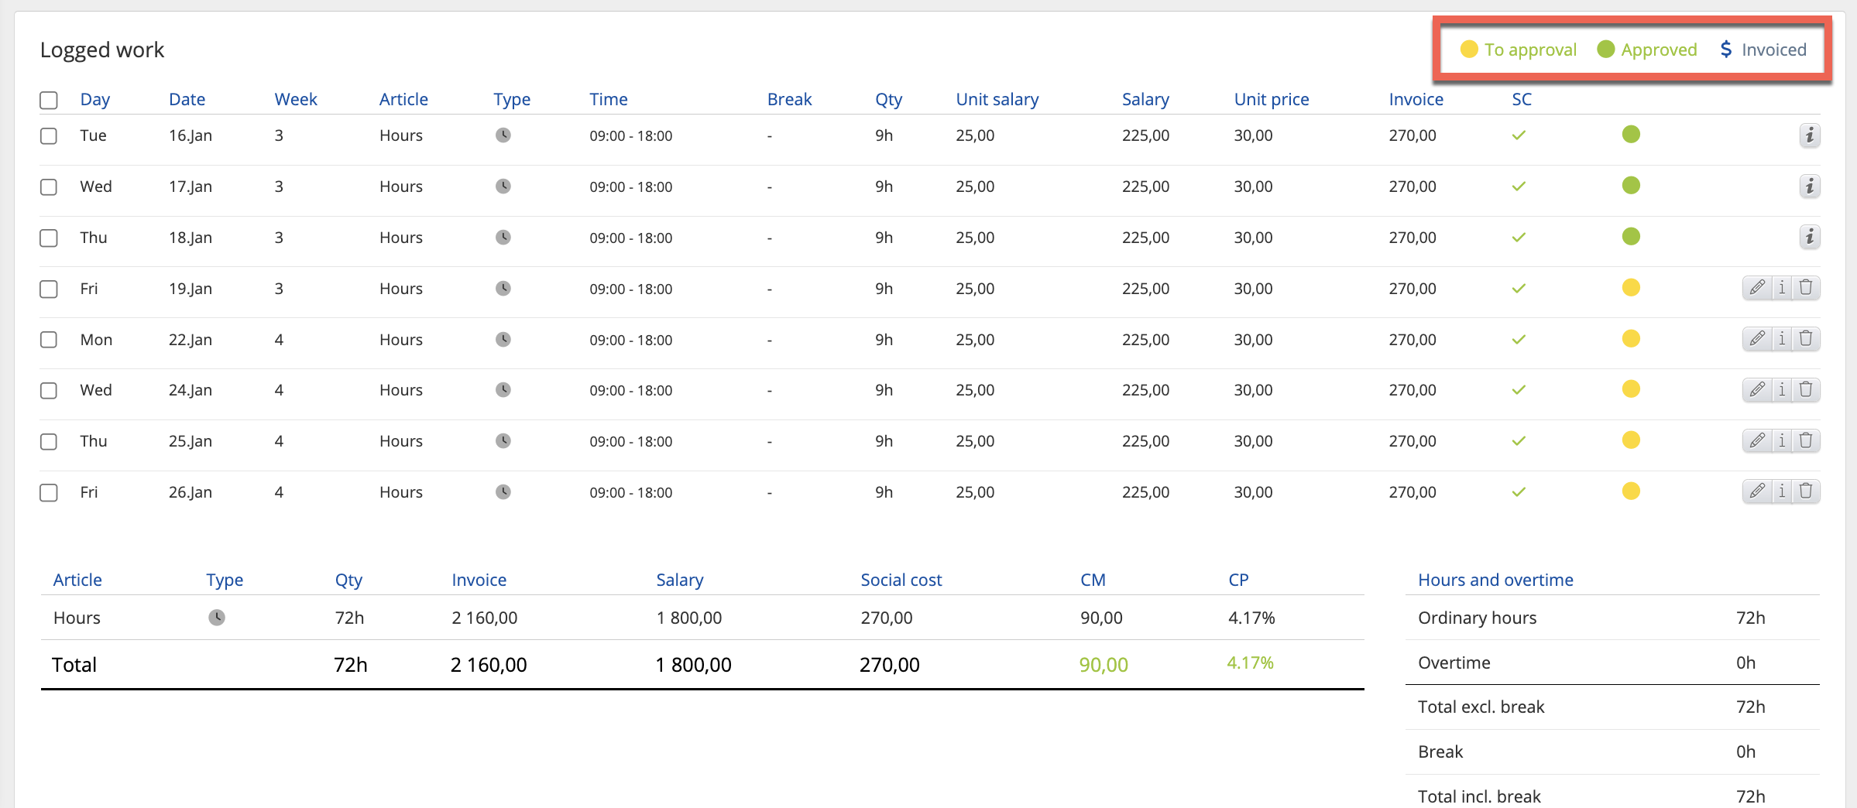Select the Fri 26.Jan row checkbox
1857x808 pixels.
49,492
